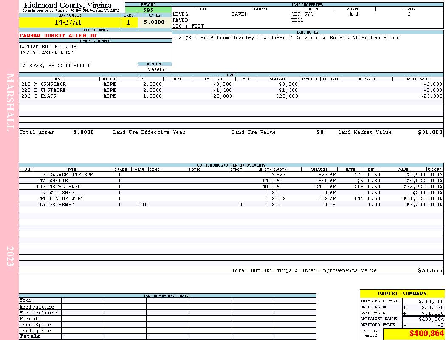The width and height of the screenshot is (446, 340).
Task: Click GARAGE-UNF BRK value $9,900
Action: tap(415, 175)
